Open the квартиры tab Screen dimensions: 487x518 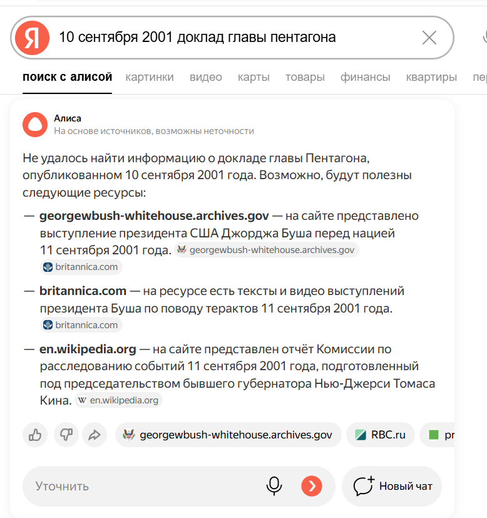pos(431,77)
